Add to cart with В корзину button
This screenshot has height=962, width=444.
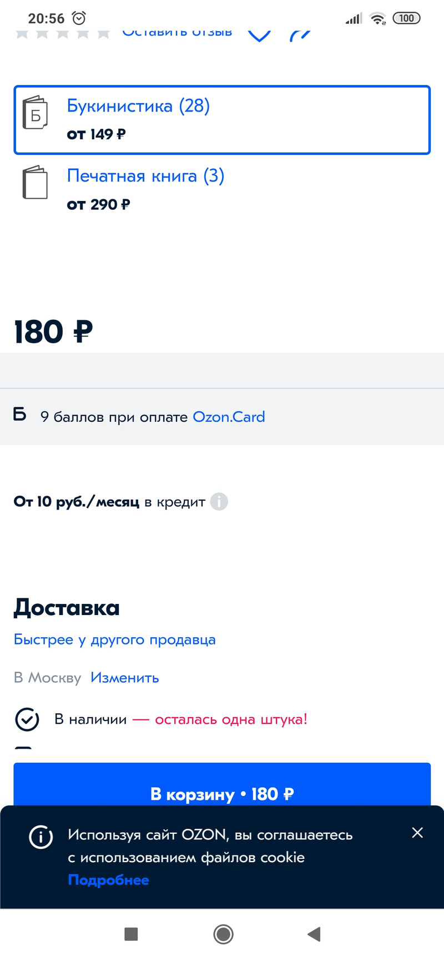click(x=222, y=787)
